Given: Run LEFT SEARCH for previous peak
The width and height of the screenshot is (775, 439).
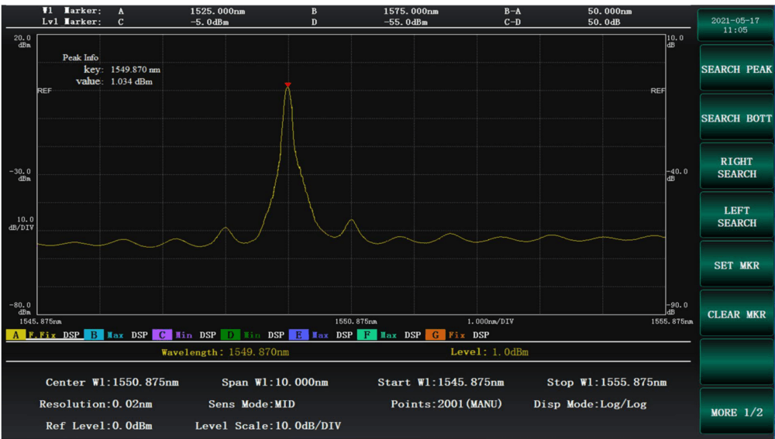Looking at the screenshot, I should [x=736, y=217].
